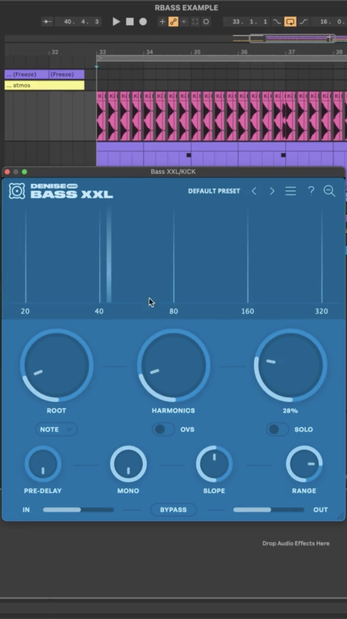
Task: Click the 'Drop Audio Effects Here' area
Action: click(x=296, y=543)
